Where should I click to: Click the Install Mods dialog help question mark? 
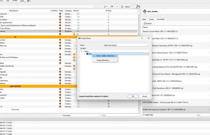pyautogui.click(x=141, y=38)
